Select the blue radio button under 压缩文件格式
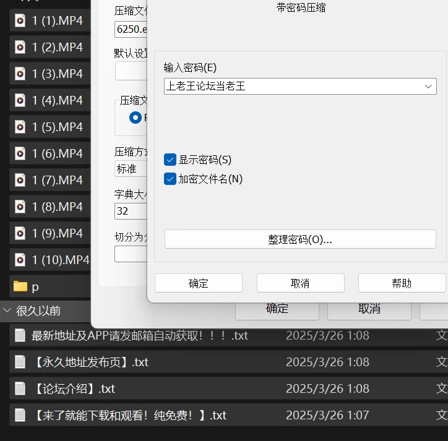 point(136,118)
